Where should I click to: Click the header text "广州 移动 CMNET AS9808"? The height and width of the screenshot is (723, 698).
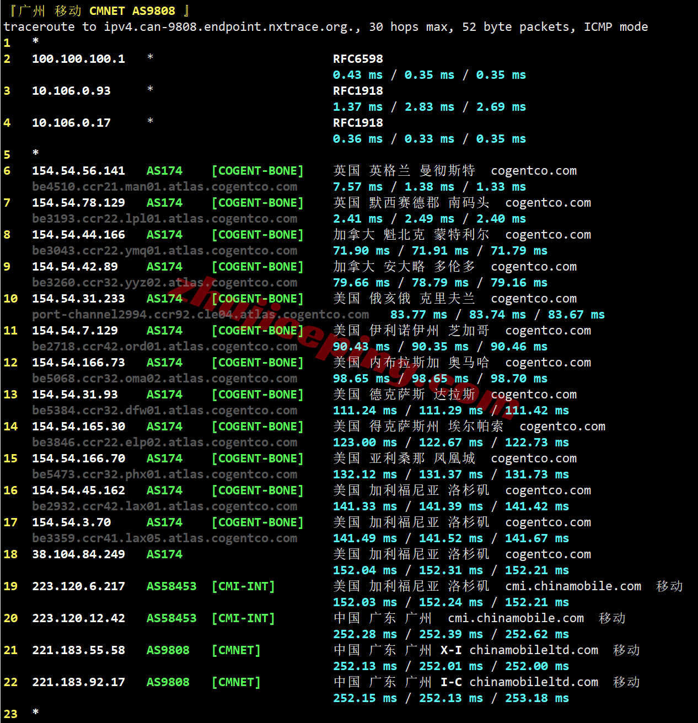pos(96,11)
